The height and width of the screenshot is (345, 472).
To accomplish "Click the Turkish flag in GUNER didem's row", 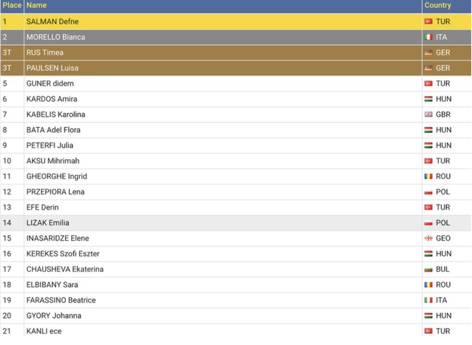I will click(x=429, y=84).
